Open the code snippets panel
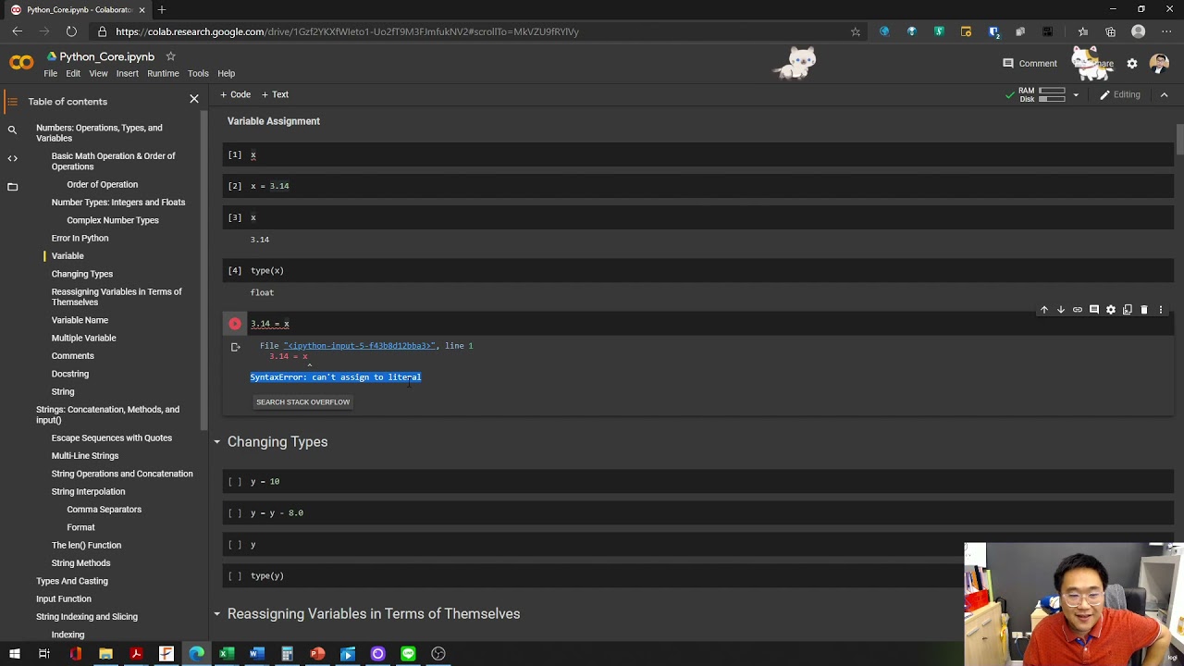The height and width of the screenshot is (666, 1184). point(12,158)
